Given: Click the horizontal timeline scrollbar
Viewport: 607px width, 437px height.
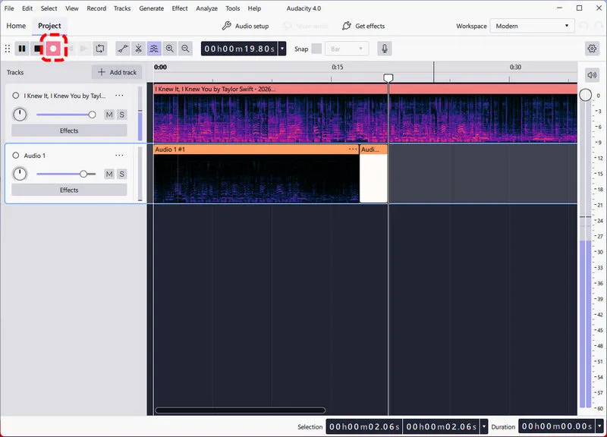Looking at the screenshot, I should pos(240,410).
